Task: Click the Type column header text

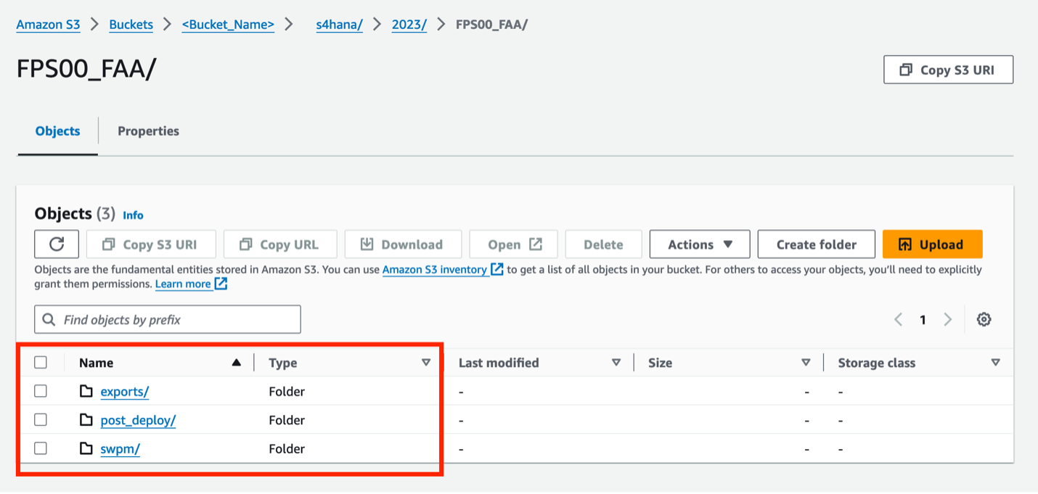Action: click(x=283, y=363)
